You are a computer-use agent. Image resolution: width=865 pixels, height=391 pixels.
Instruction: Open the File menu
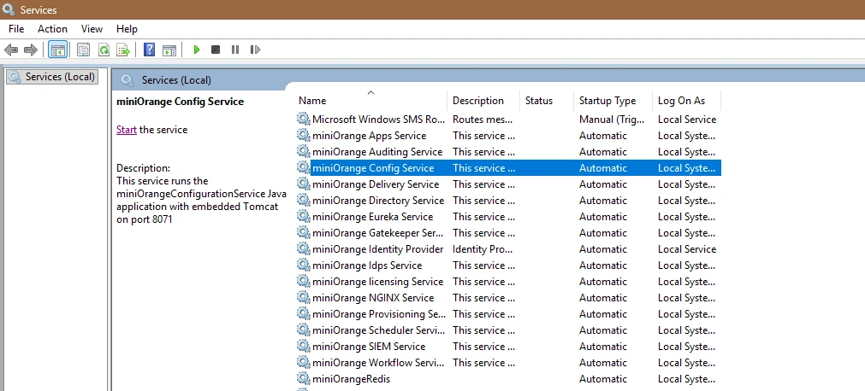point(16,29)
